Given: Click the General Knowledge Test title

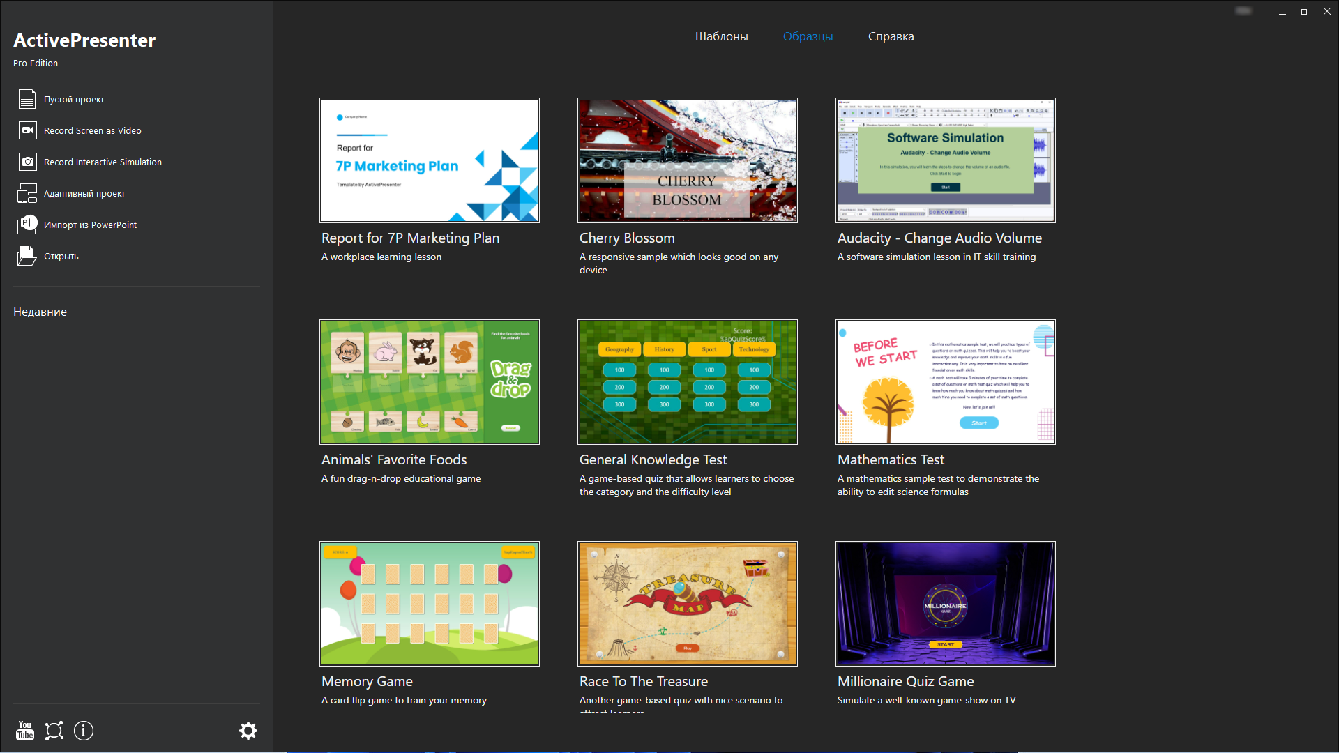Looking at the screenshot, I should click(x=653, y=459).
